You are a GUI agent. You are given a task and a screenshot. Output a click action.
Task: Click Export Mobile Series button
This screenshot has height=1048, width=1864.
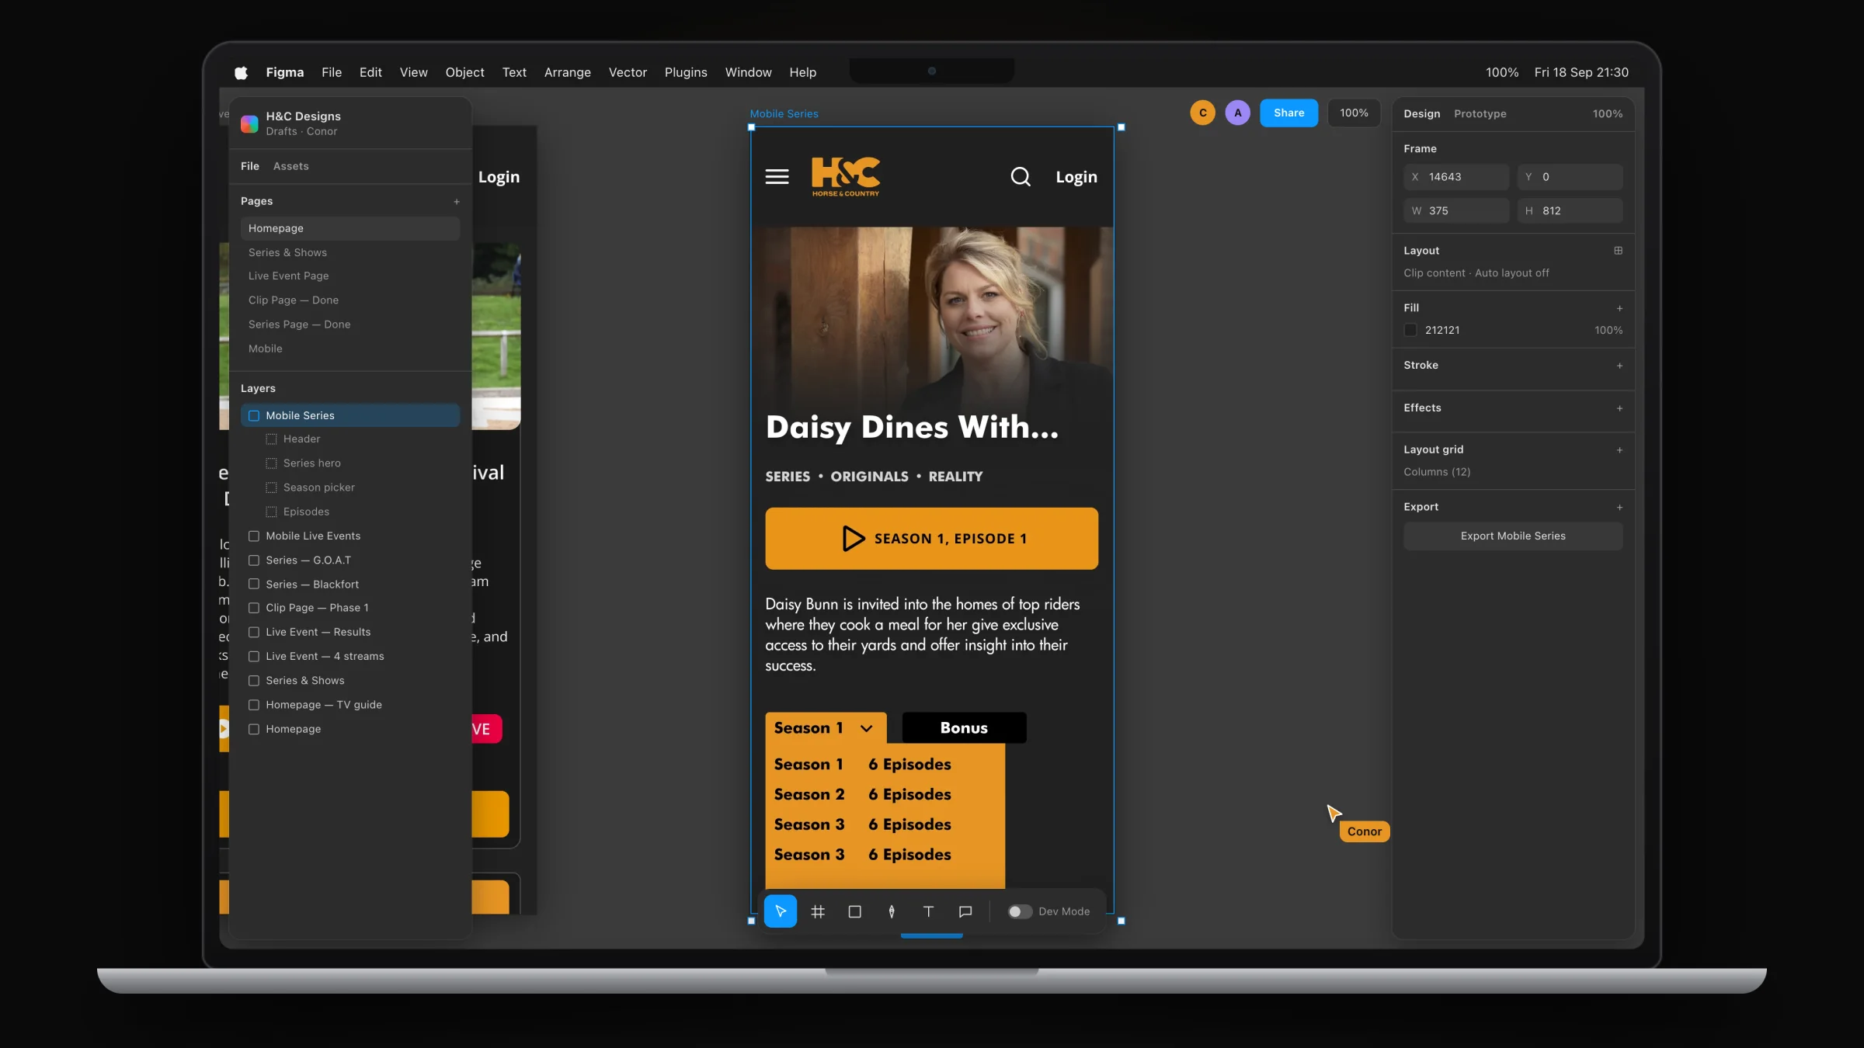pyautogui.click(x=1512, y=536)
